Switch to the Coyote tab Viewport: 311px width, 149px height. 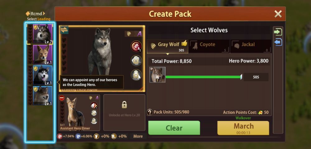209,46
